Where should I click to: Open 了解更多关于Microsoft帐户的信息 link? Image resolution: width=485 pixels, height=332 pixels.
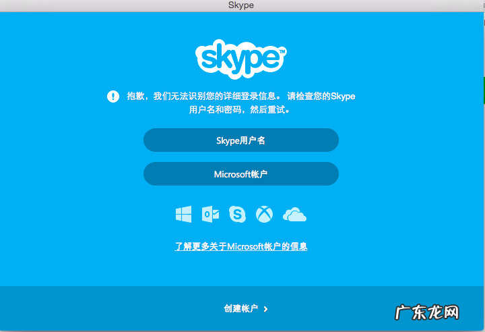click(x=241, y=246)
